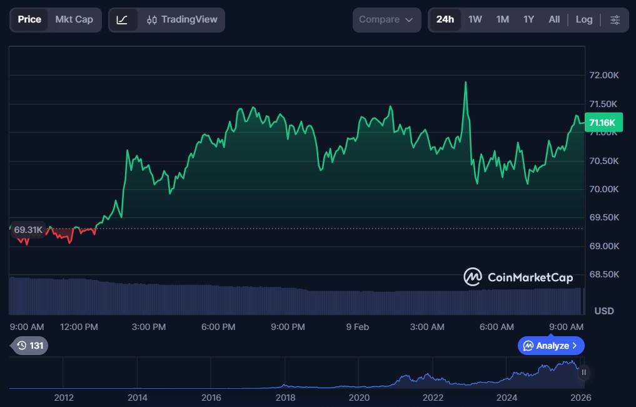Open the Compare dropdown

coord(386,20)
